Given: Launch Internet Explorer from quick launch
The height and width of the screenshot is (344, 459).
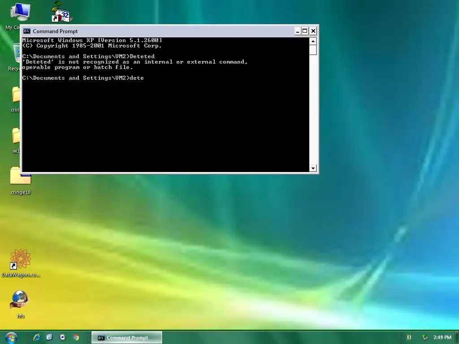Looking at the screenshot, I should click(37, 338).
